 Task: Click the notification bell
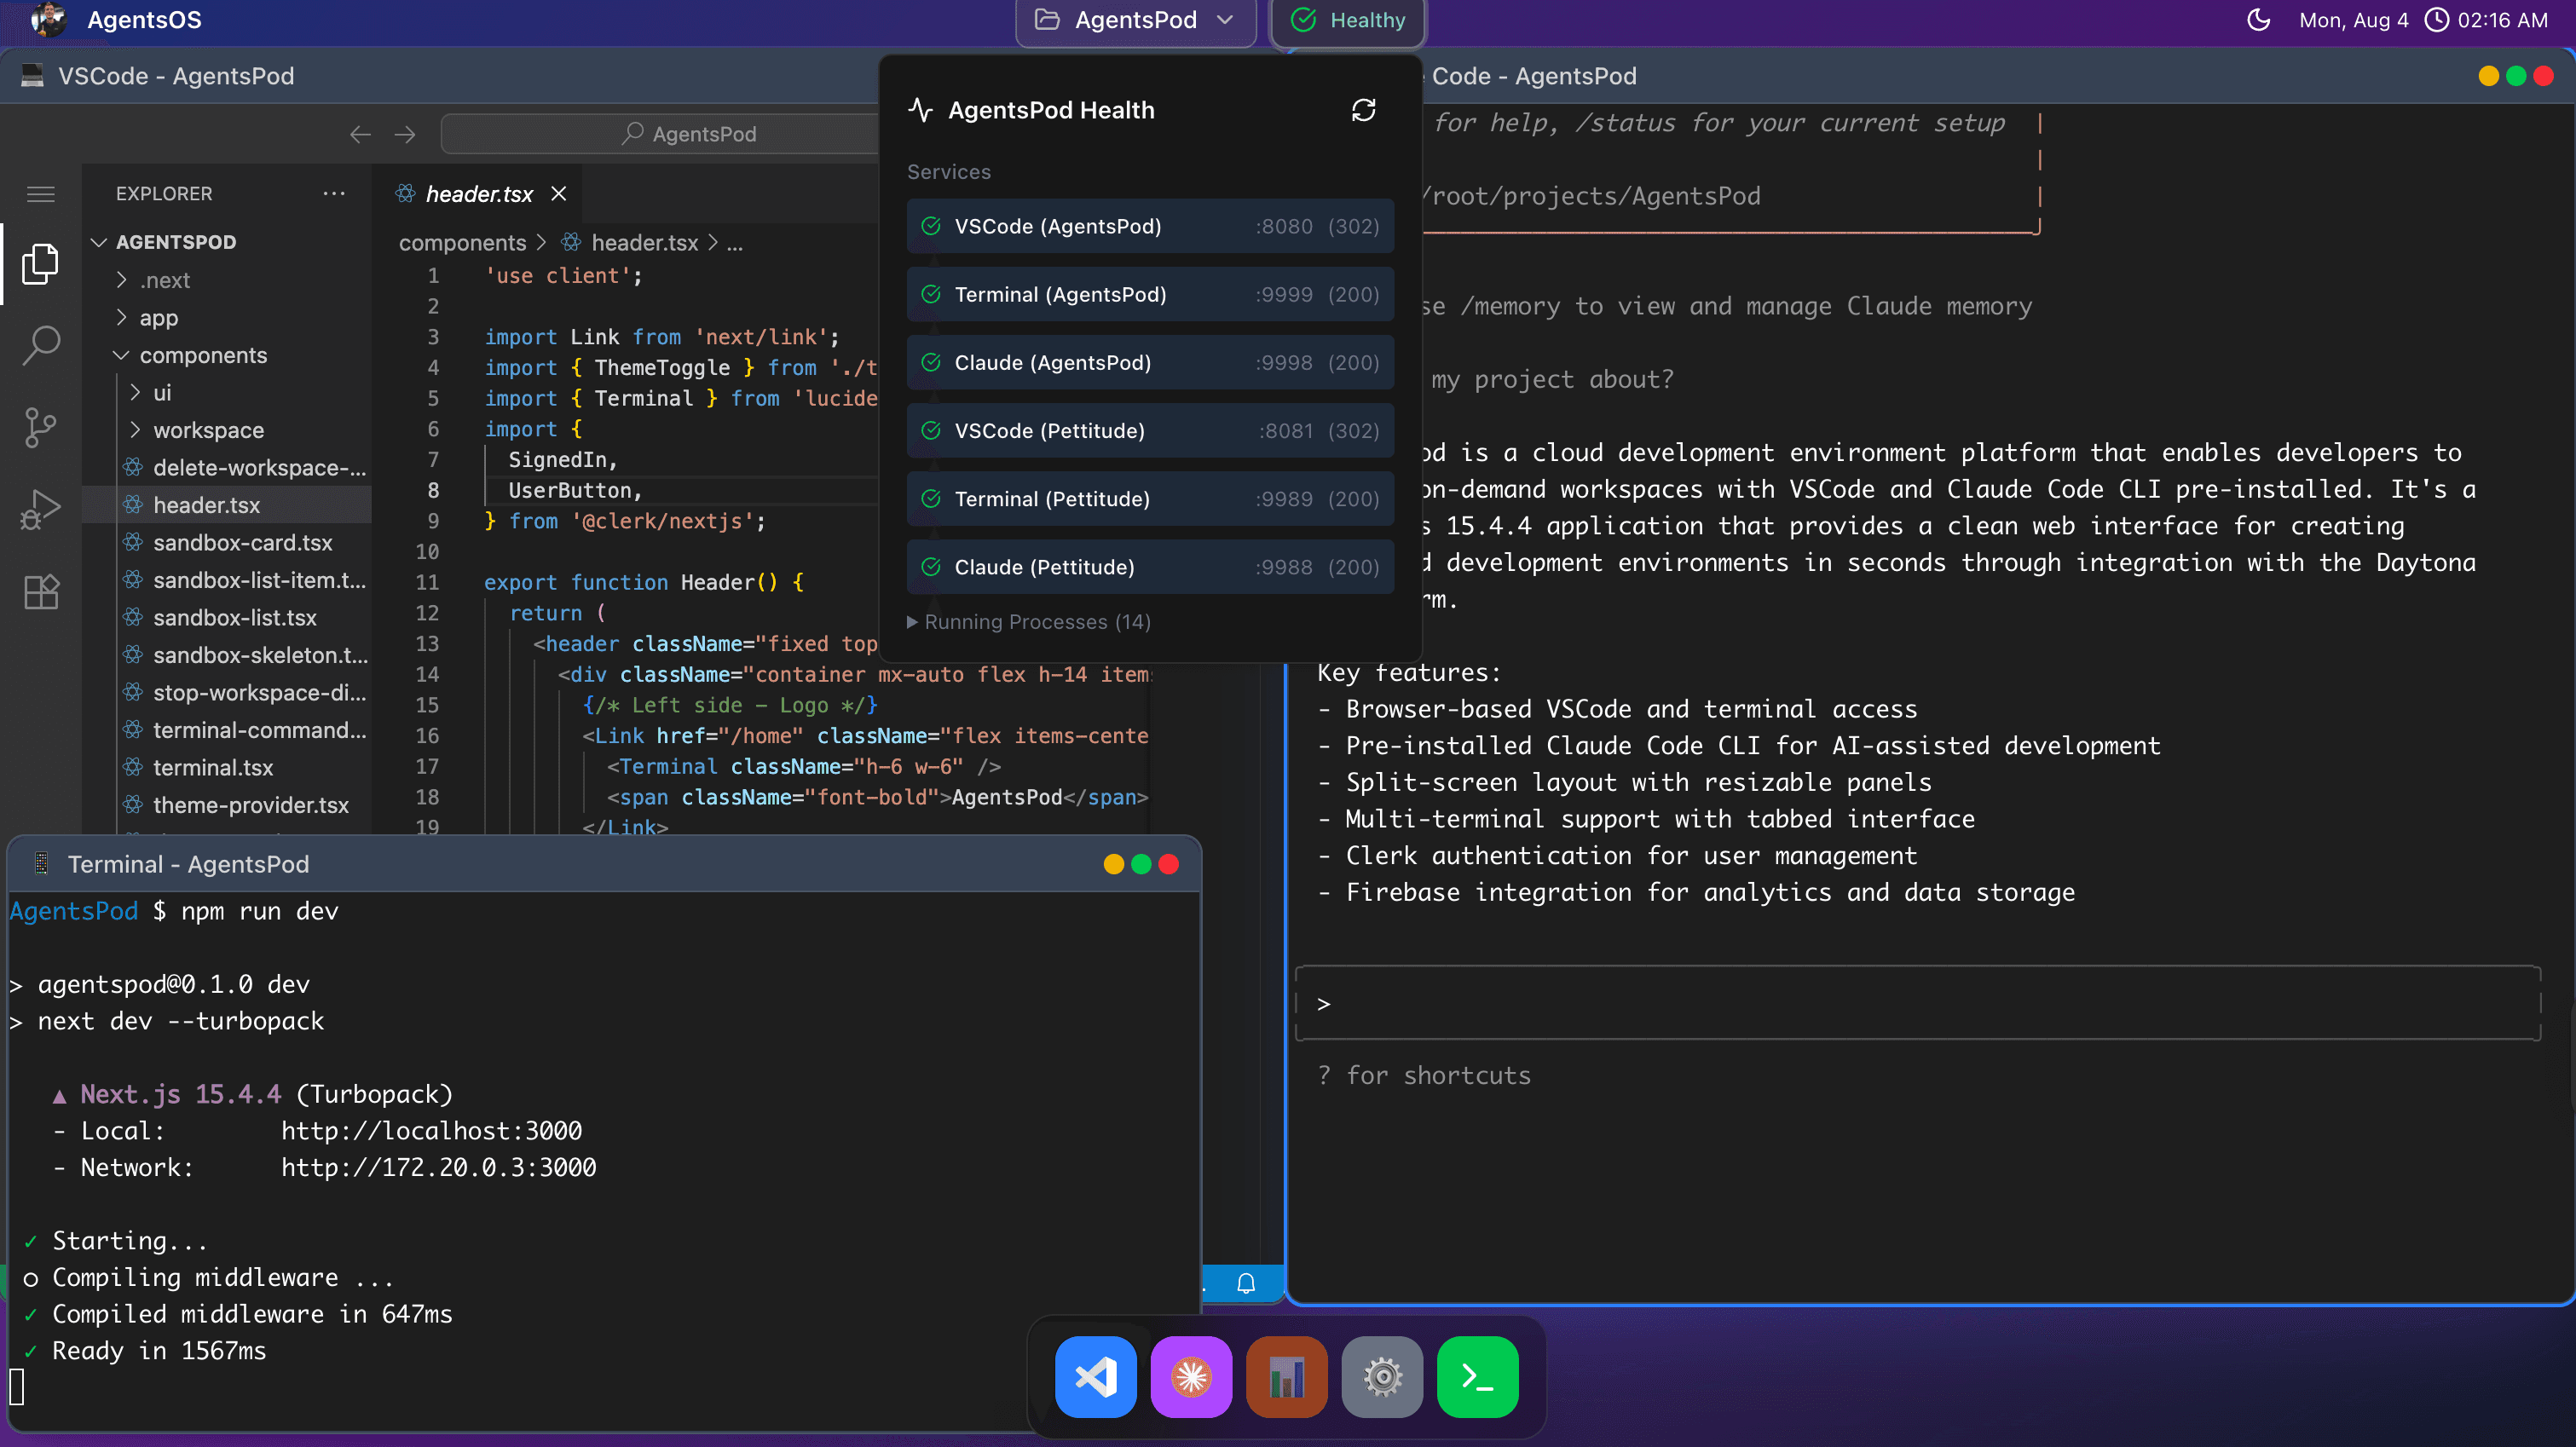pos(1246,1284)
